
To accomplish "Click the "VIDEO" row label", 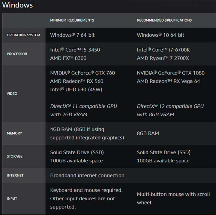I will 12,94.
